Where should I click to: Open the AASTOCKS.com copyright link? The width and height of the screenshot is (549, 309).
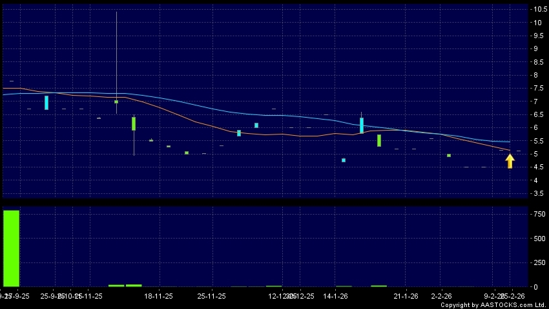(494, 304)
